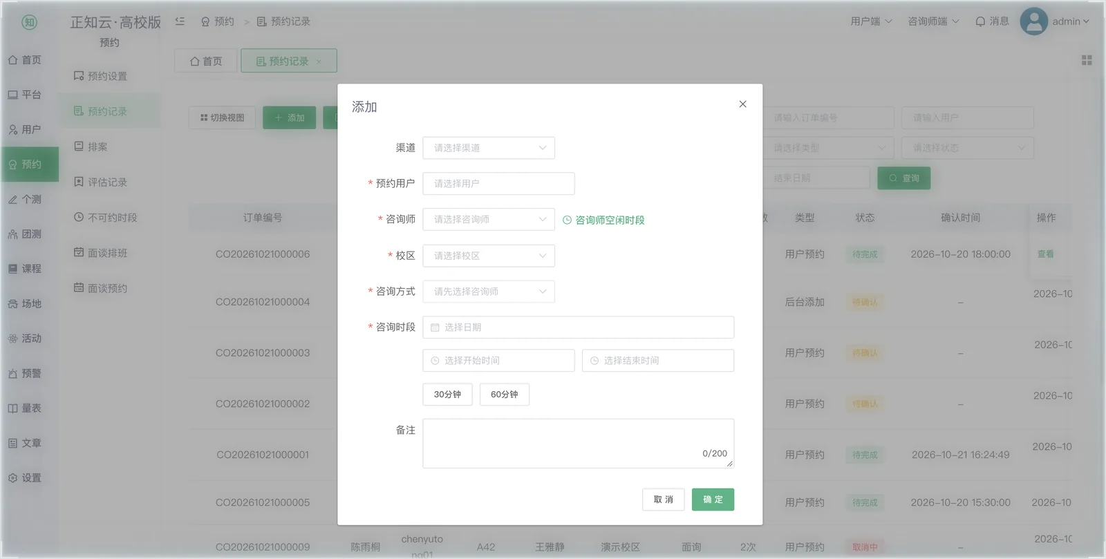Click the 请输入用户 search field
Image resolution: width=1106 pixels, height=559 pixels.
point(968,118)
